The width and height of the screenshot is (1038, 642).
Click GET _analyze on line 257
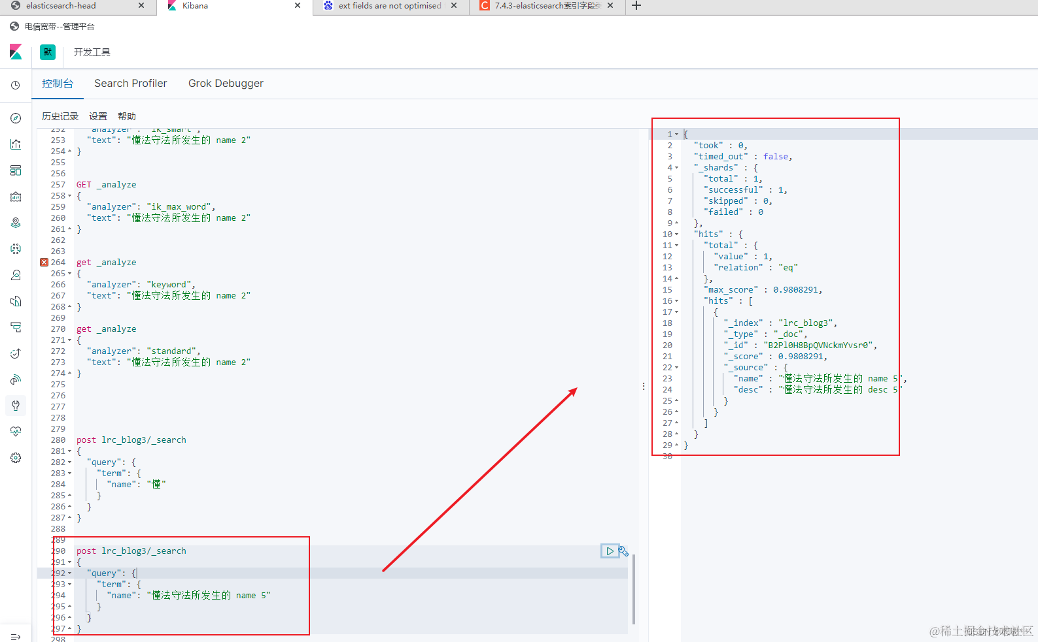click(x=107, y=185)
